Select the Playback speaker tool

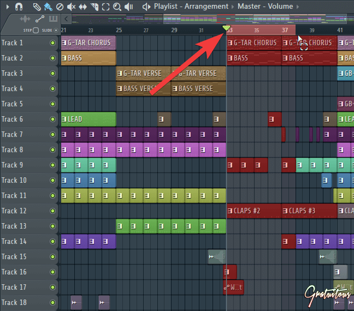129,7
